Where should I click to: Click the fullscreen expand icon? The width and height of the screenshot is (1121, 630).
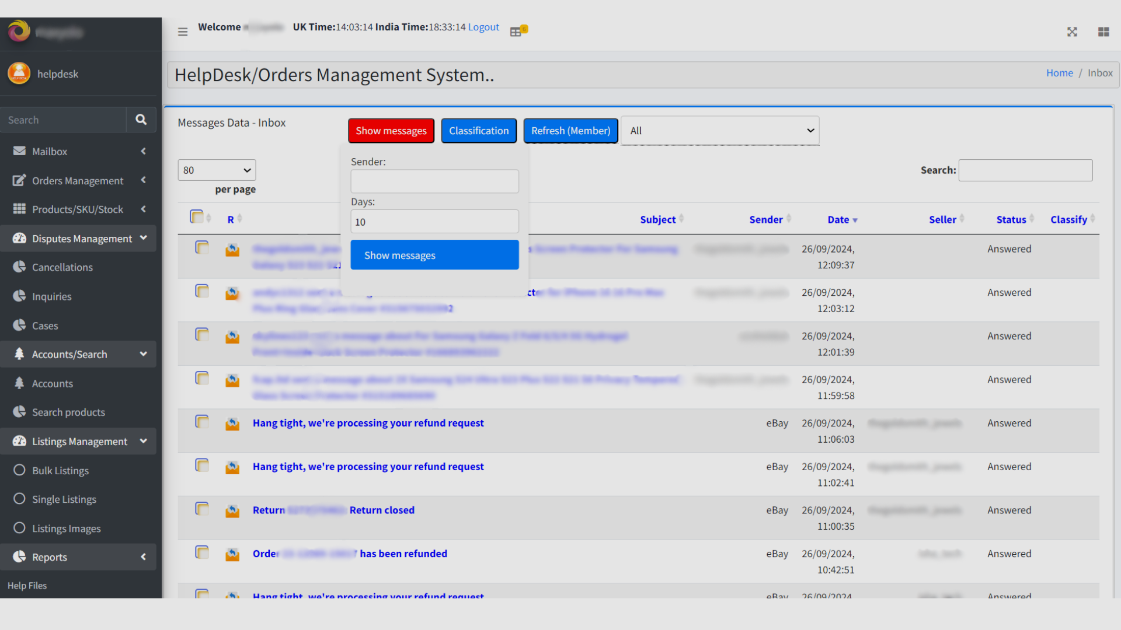[1072, 32]
